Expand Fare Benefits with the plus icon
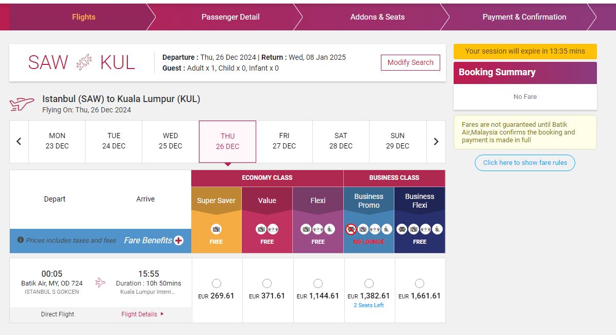This screenshot has width=616, height=335. coord(178,240)
